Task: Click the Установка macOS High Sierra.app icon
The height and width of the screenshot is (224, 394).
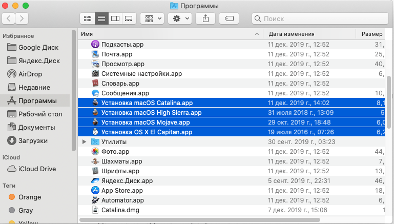Action: [95, 112]
